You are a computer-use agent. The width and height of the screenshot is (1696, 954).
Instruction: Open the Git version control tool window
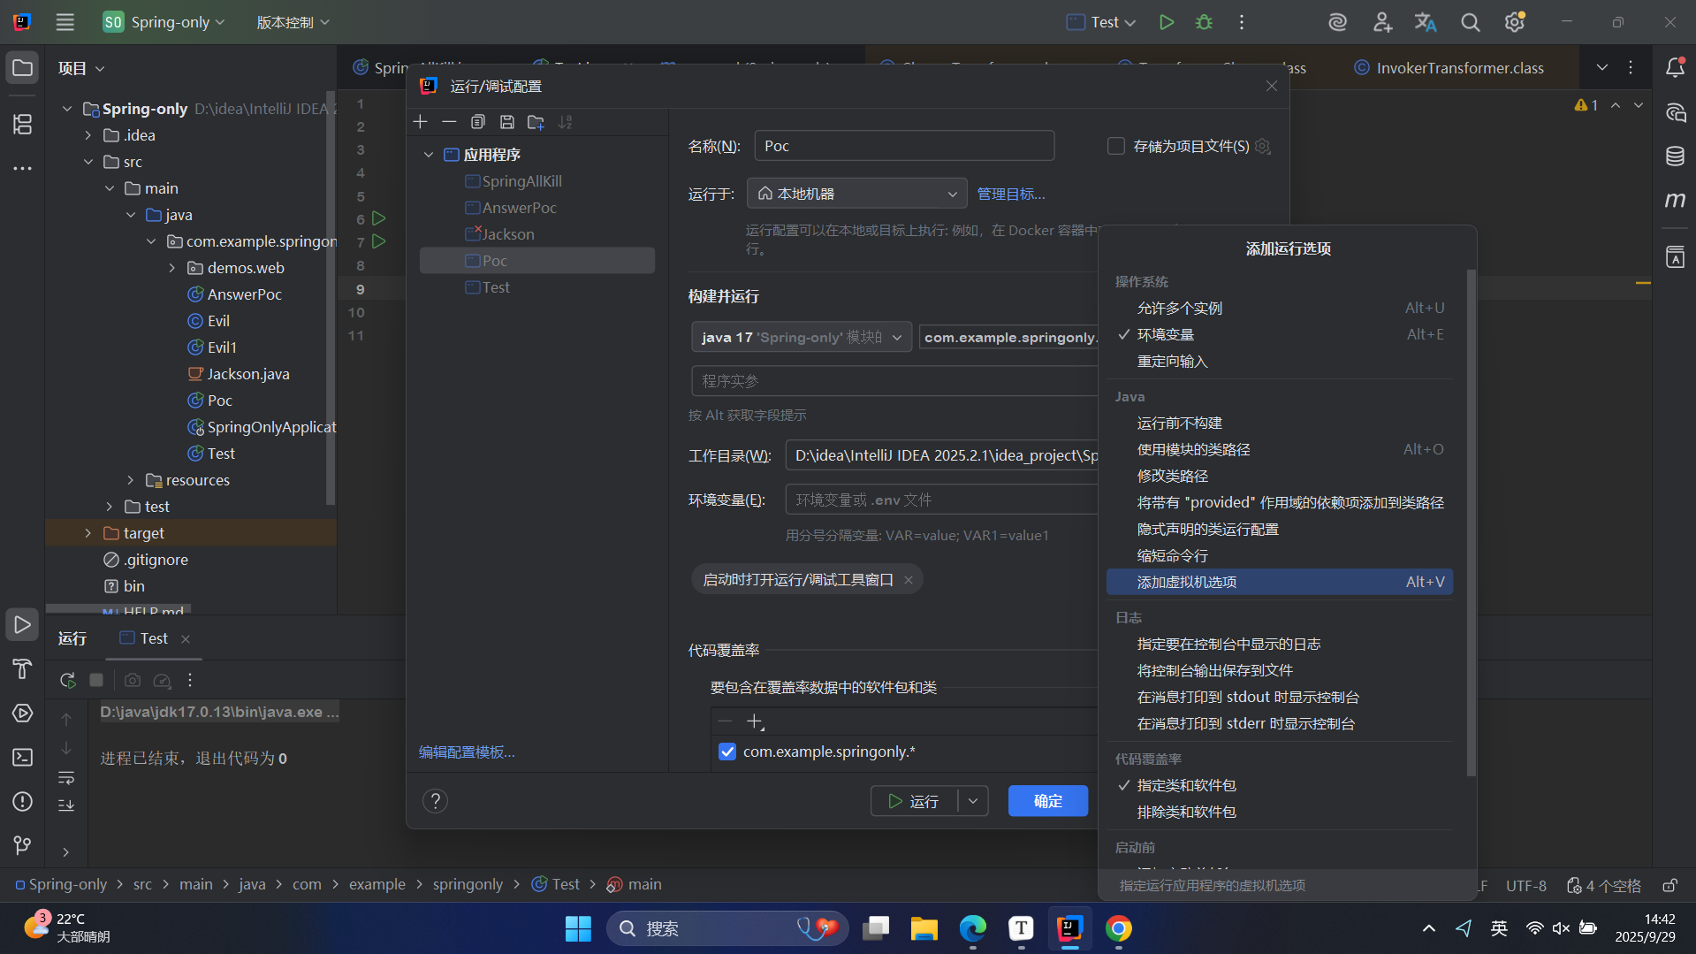[x=22, y=845]
